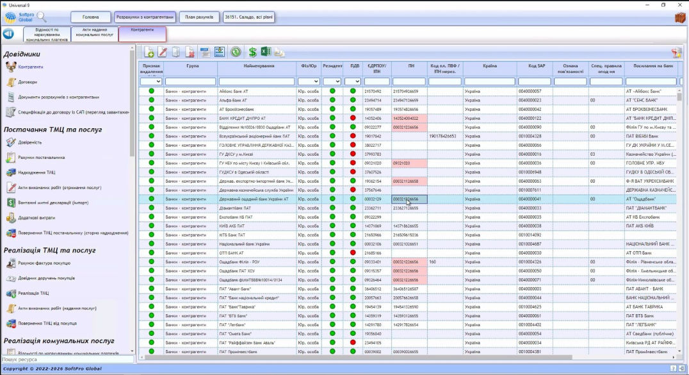Image resolution: width=689 pixels, height=375 pixels.
Task: Open Довідник доручень покупців
Action: (x=46, y=278)
